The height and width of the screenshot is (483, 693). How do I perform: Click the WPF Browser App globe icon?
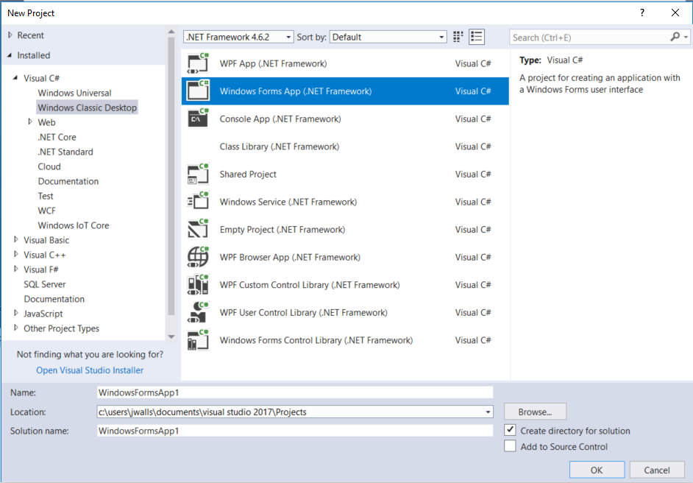coord(199,257)
